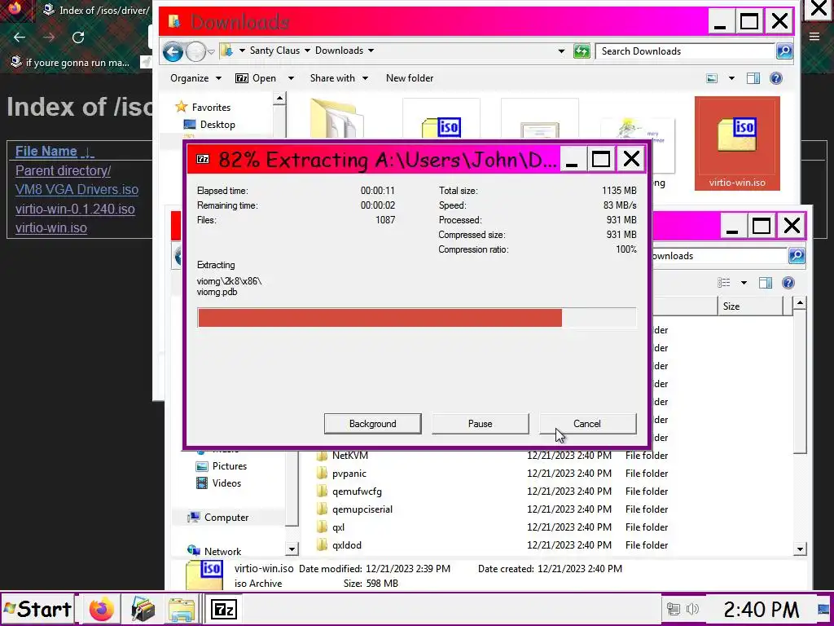Open the NetKVM folder

pyautogui.click(x=349, y=456)
